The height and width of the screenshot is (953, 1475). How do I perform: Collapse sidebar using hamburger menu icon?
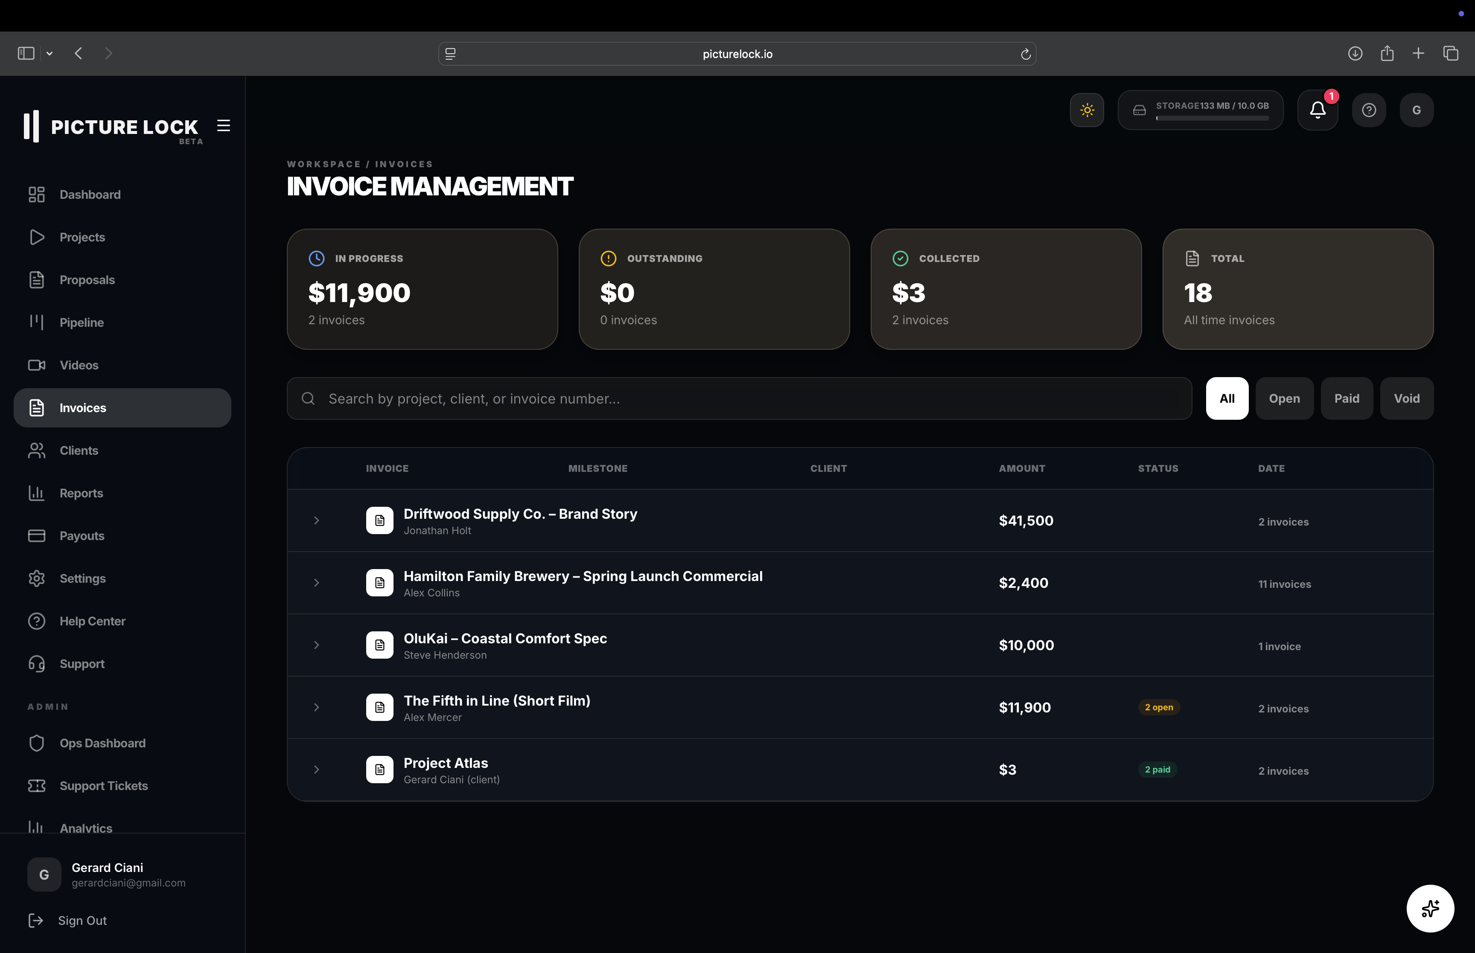click(224, 125)
